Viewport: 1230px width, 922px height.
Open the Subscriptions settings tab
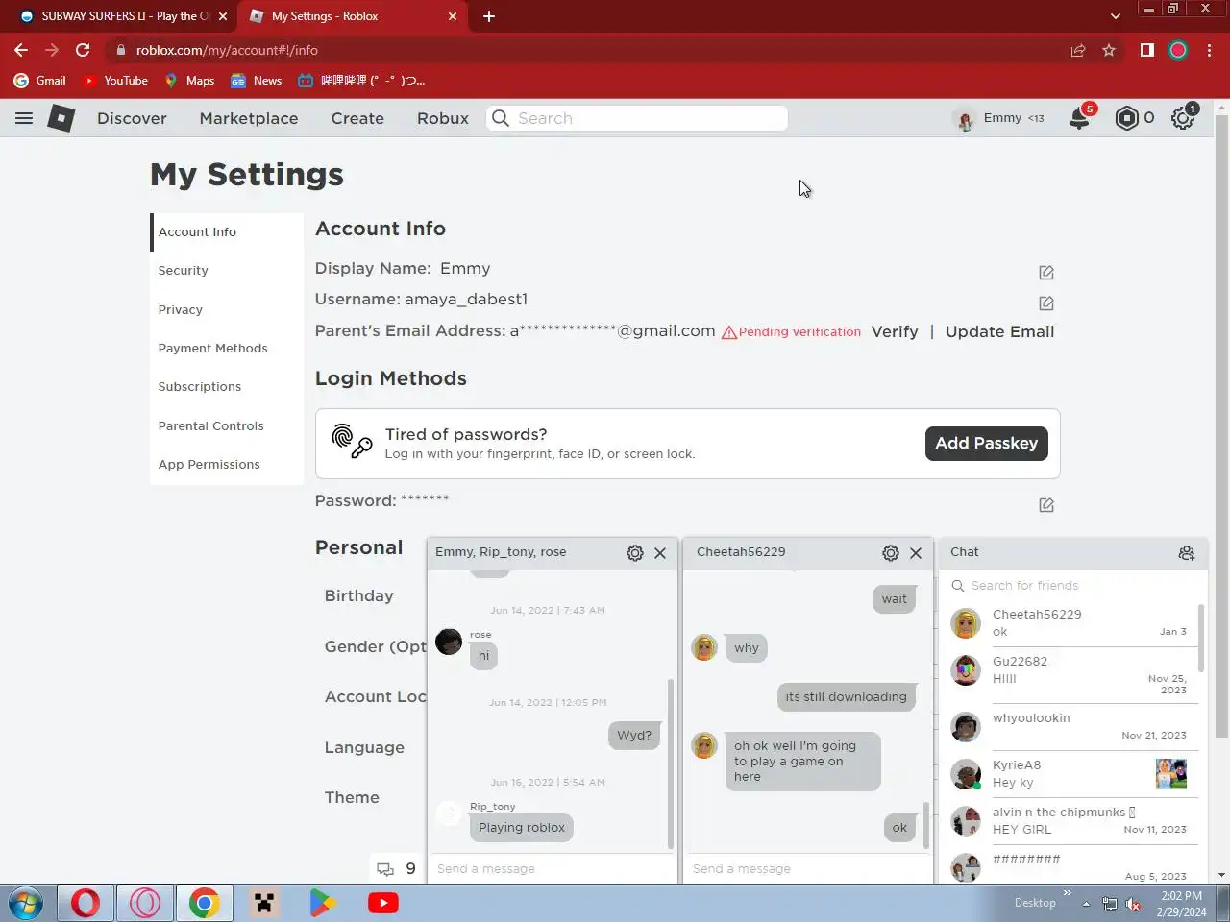pyautogui.click(x=227, y=387)
